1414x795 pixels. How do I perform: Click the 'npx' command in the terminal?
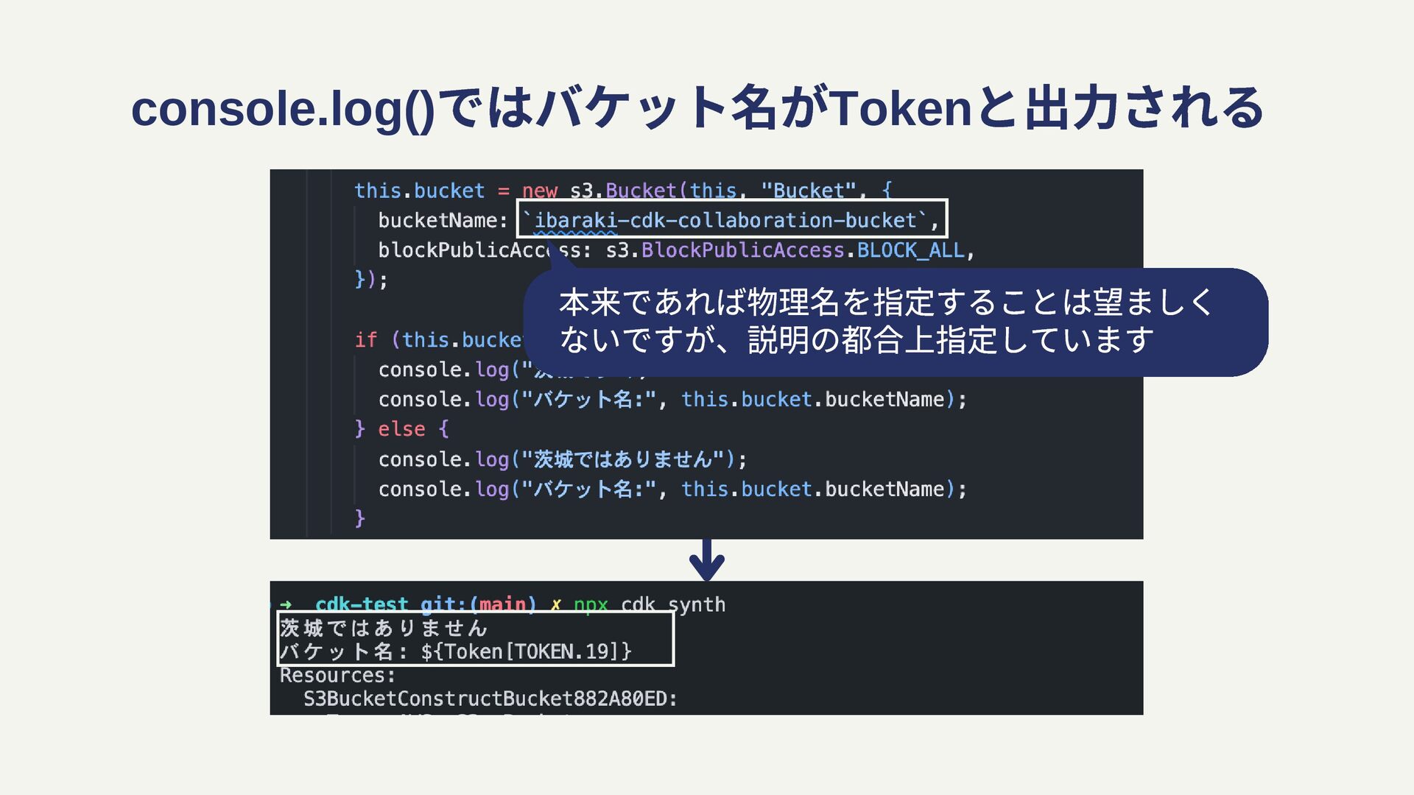click(591, 605)
